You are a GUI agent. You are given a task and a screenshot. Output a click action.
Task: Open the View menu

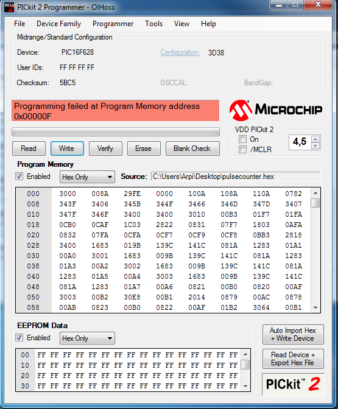[x=181, y=24]
